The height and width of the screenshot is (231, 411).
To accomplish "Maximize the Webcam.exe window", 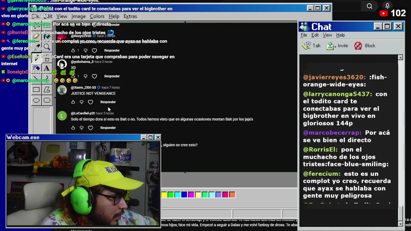I will point(150,137).
